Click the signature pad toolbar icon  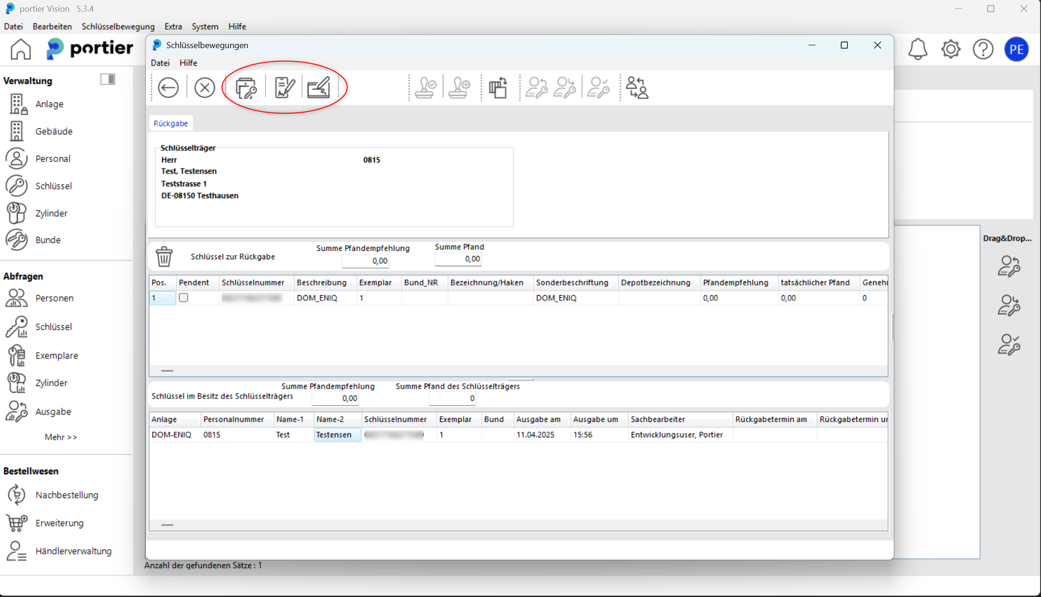[319, 87]
